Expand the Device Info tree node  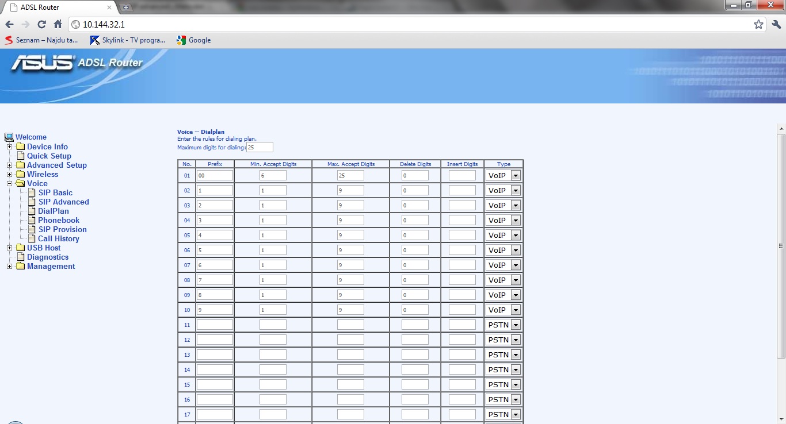(10, 147)
